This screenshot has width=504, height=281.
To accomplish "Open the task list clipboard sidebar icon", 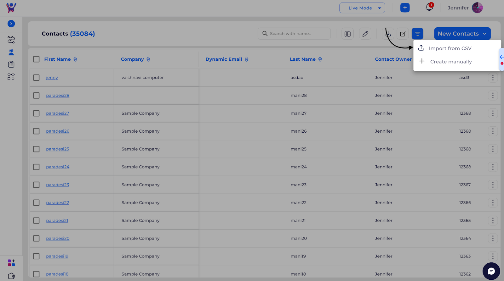I will tap(11, 64).
